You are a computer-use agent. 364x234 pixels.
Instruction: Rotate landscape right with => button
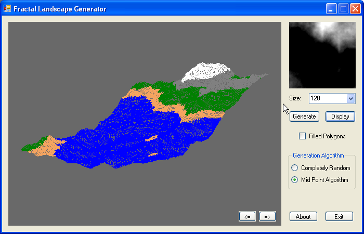tap(267, 217)
